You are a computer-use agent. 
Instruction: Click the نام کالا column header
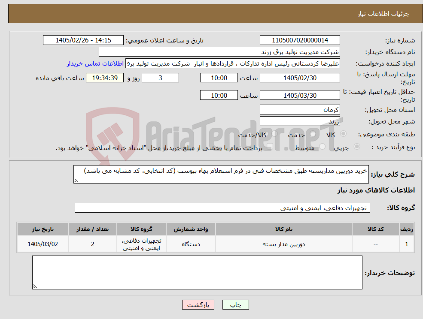coord(283,229)
